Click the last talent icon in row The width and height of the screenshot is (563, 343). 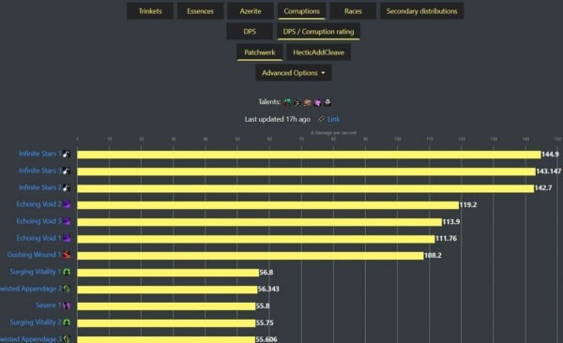(x=327, y=102)
